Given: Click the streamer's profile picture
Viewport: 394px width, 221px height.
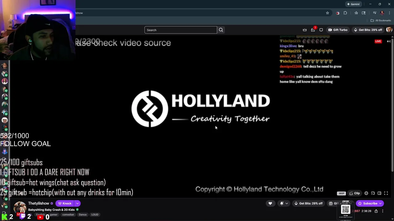Looking at the screenshot, I should (20, 208).
